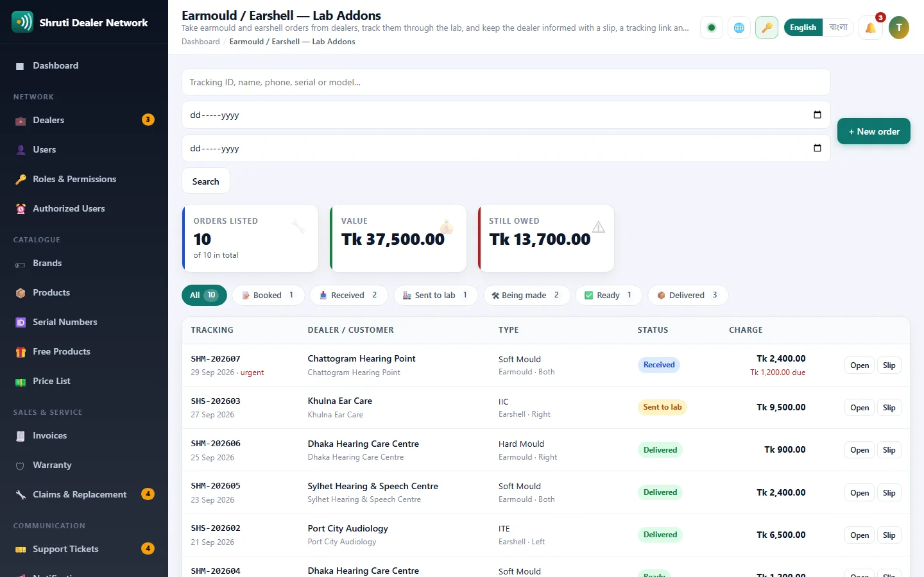
Task: Open order SHM-202607
Action: [x=859, y=365]
